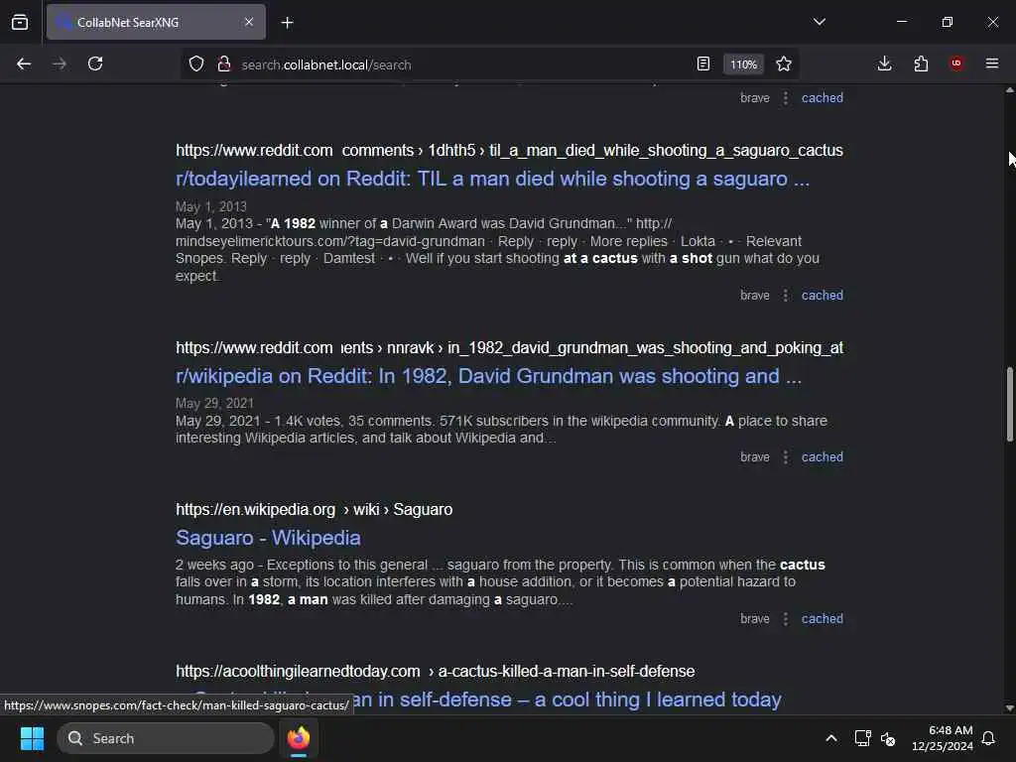This screenshot has height=762, width=1016.
Task: Select the CollabNet SearXNG tab
Action: click(156, 22)
